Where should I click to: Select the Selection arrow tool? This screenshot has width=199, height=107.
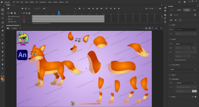3,10
